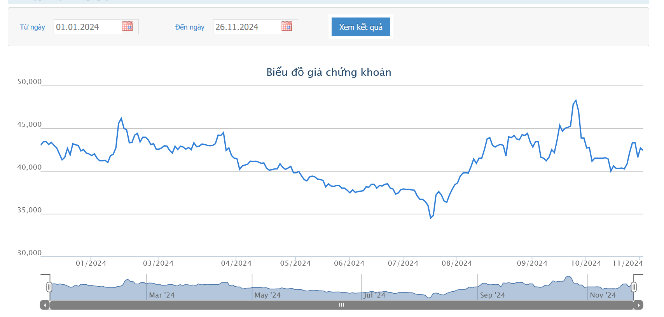Open the calendar picker for Đến ngày
Screen dimensions: 664x317
pos(287,26)
